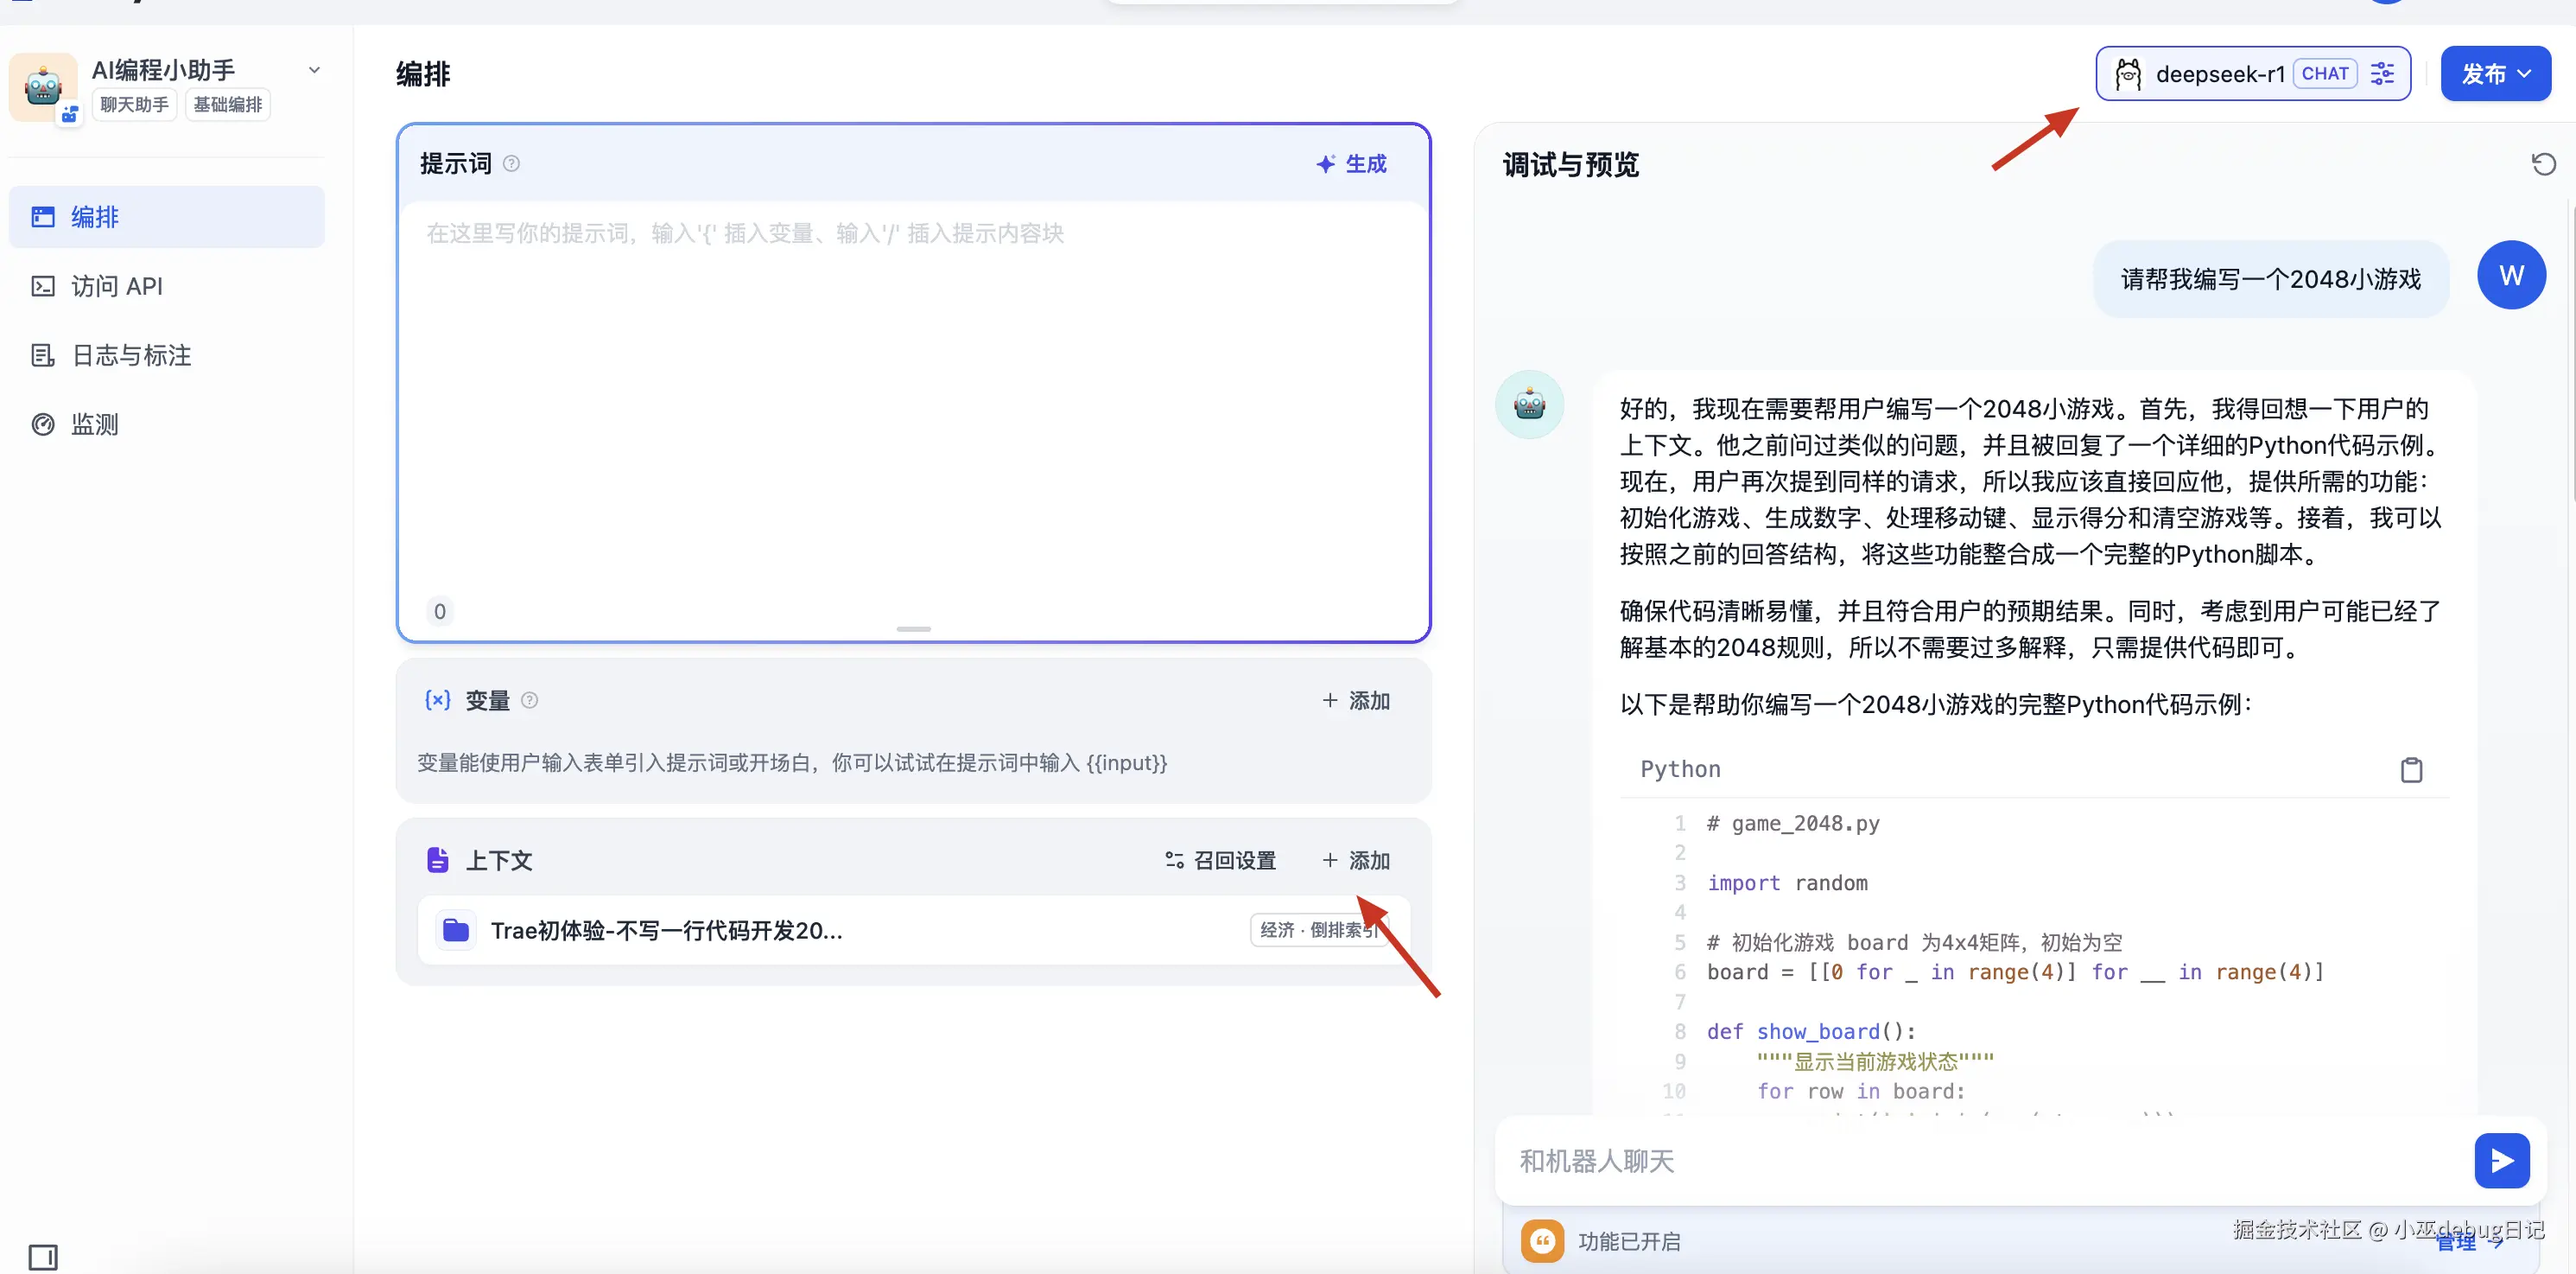The image size is (2576, 1274).
Task: Open the deepseek-r1 model selector
Action: [2220, 73]
